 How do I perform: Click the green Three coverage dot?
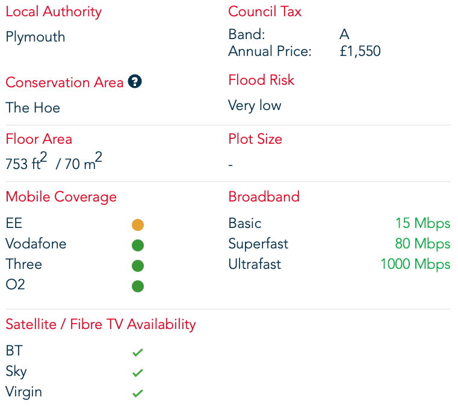[x=138, y=266]
